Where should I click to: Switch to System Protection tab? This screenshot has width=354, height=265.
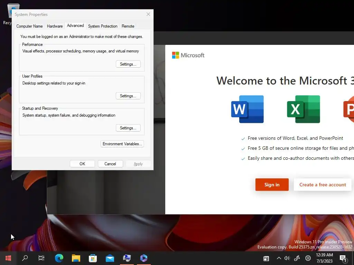click(103, 26)
